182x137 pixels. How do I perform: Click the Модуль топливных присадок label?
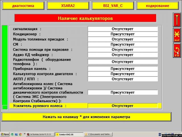coord(40,39)
